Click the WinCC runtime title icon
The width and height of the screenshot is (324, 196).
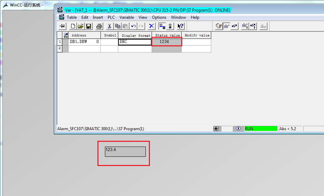(5, 5)
